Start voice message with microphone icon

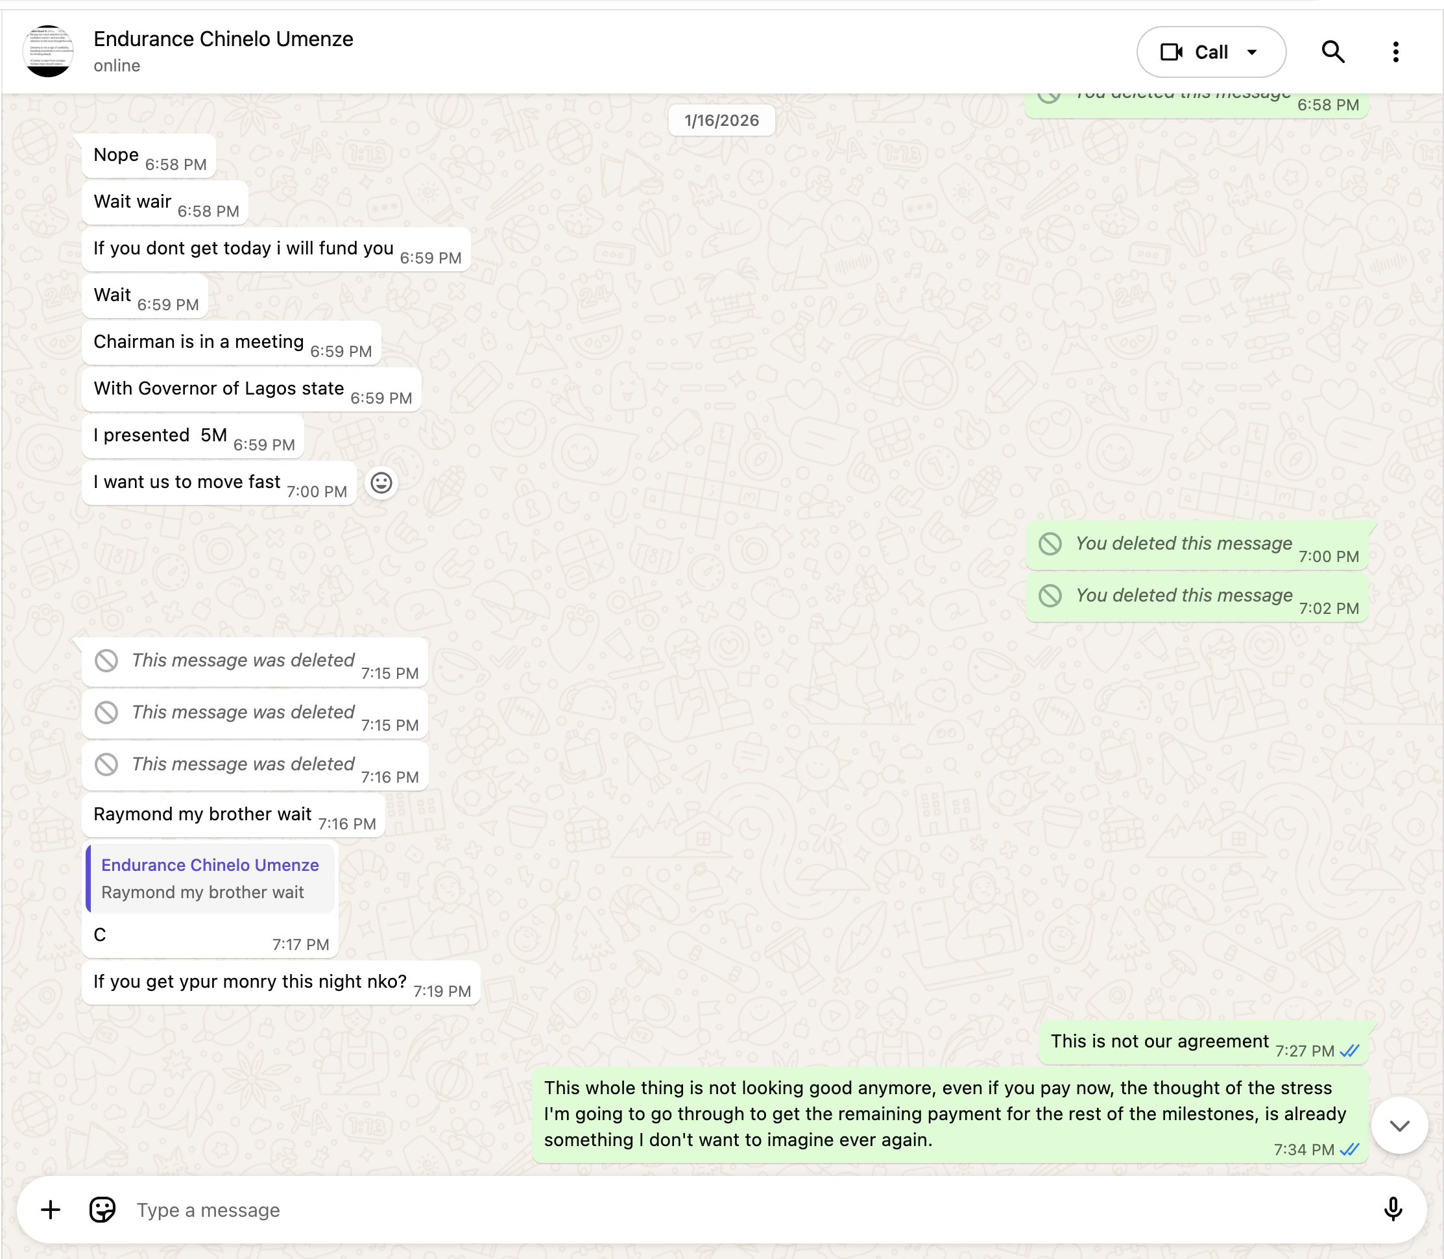(1393, 1209)
